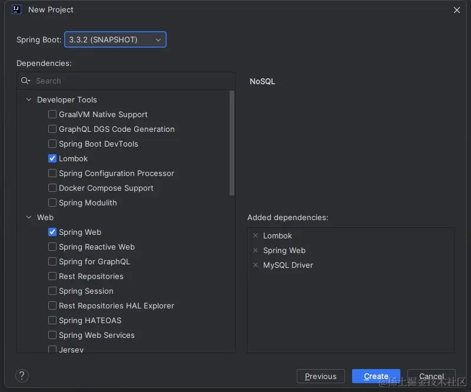
Task: Remove Spring Web from added dependencies
Action: tap(256, 250)
